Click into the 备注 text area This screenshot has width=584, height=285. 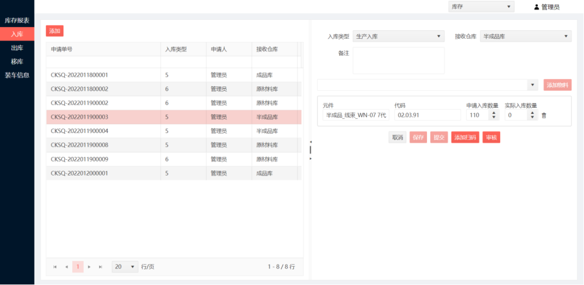398,60
